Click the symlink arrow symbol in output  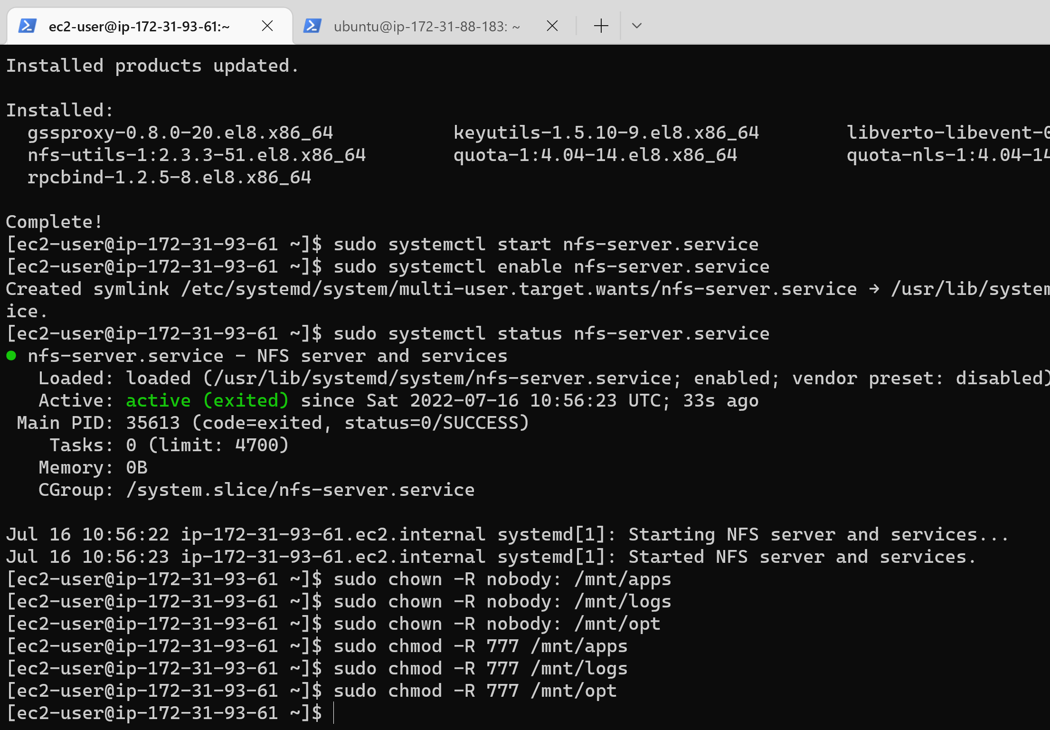[x=874, y=289]
